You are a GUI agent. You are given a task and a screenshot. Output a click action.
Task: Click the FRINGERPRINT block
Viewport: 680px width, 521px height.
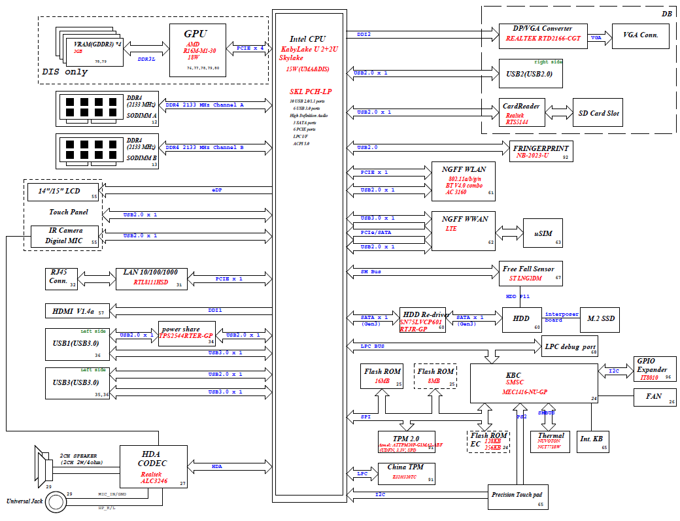541,151
